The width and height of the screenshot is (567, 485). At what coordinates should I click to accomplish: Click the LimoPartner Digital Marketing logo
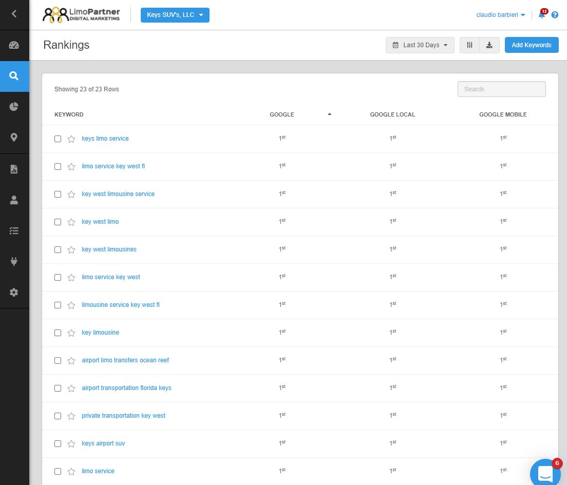point(81,15)
